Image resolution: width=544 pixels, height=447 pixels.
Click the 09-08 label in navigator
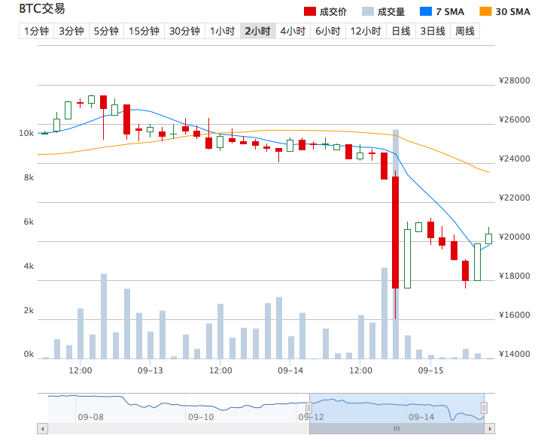point(90,417)
